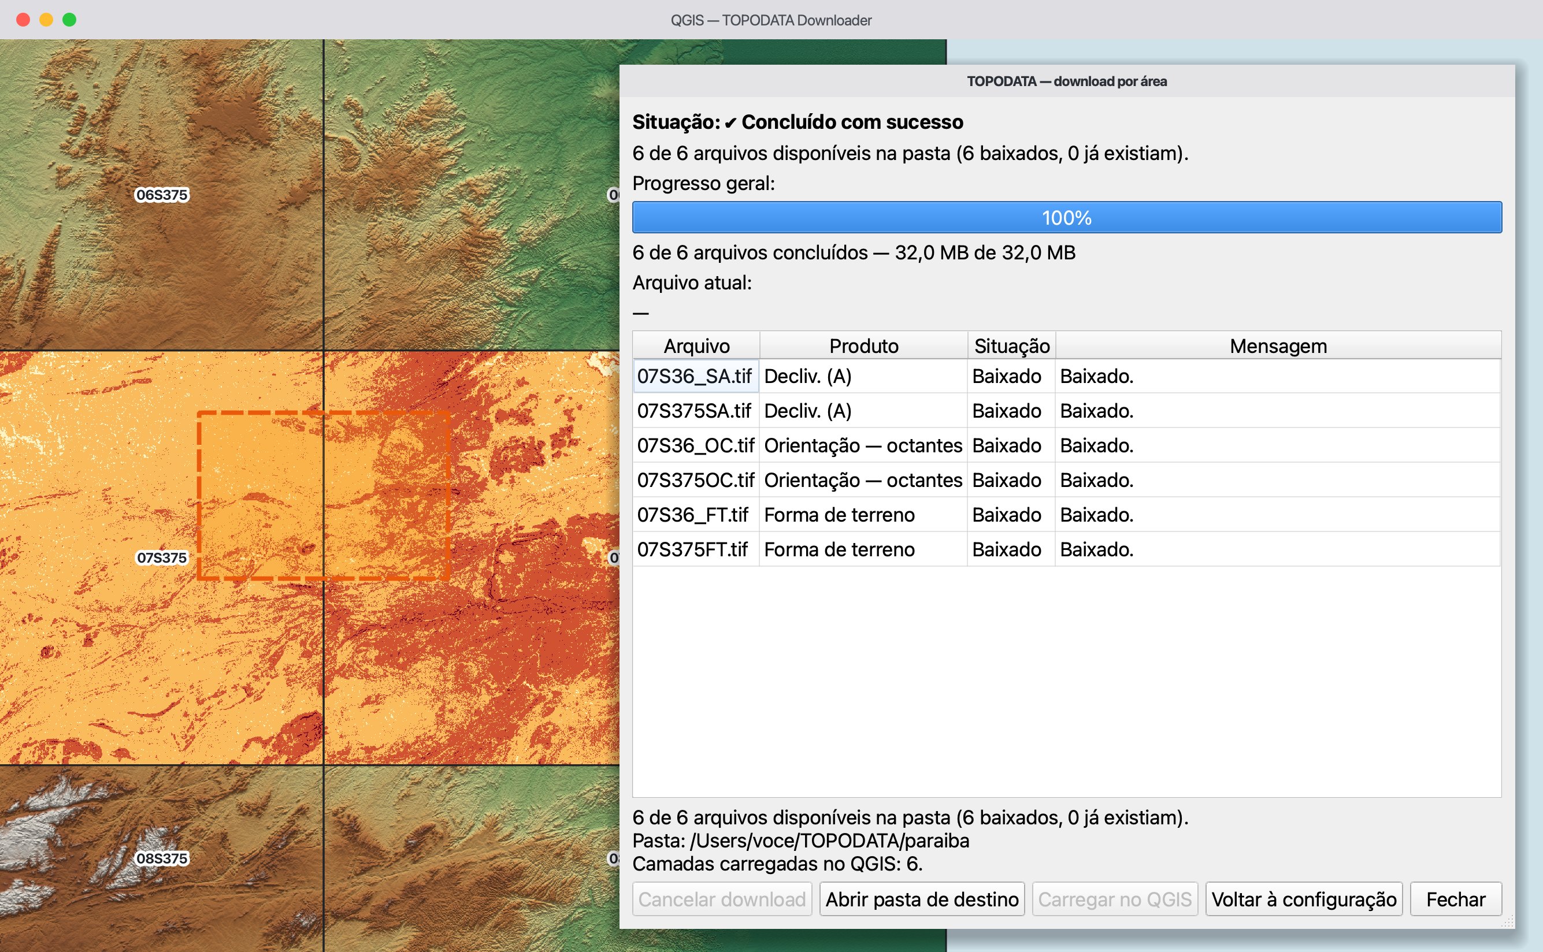This screenshot has width=1543, height=952.
Task: Click the Concluído com sucesso status heading
Action: tap(852, 121)
